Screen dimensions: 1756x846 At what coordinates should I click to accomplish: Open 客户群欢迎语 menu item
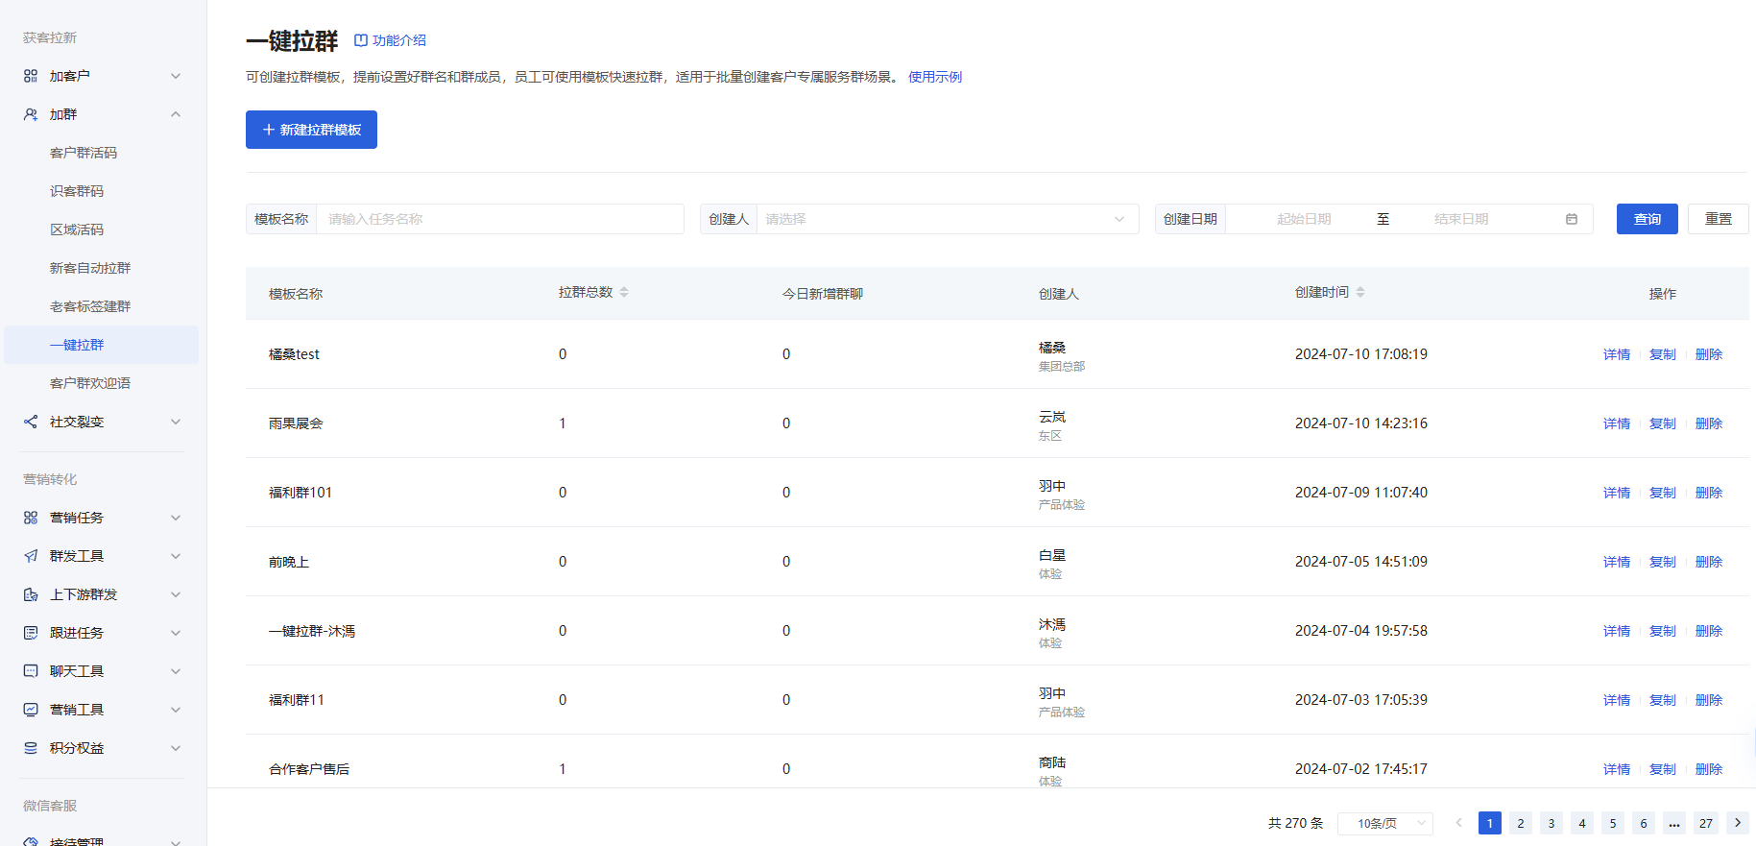[90, 383]
